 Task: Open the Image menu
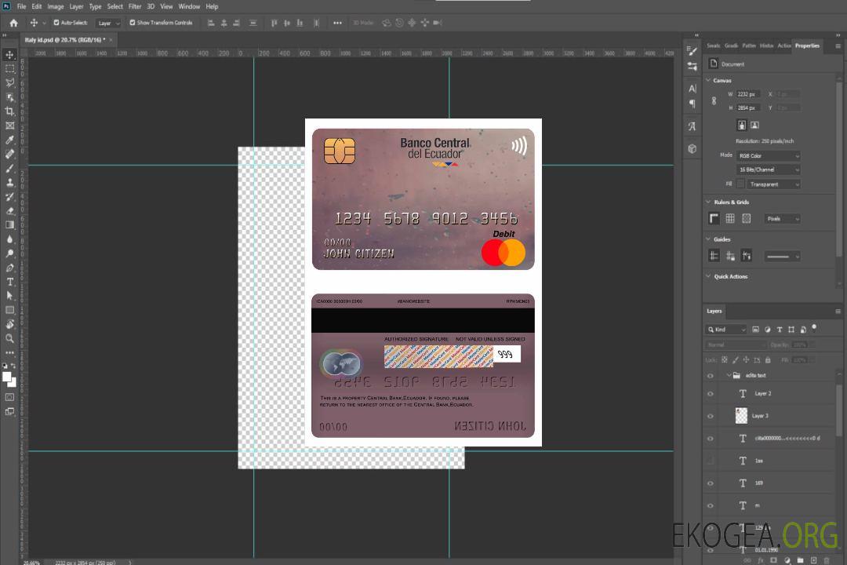point(56,6)
